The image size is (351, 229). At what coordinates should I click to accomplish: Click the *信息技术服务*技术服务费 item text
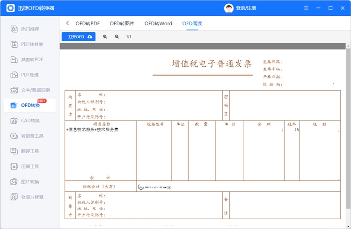pos(92,130)
